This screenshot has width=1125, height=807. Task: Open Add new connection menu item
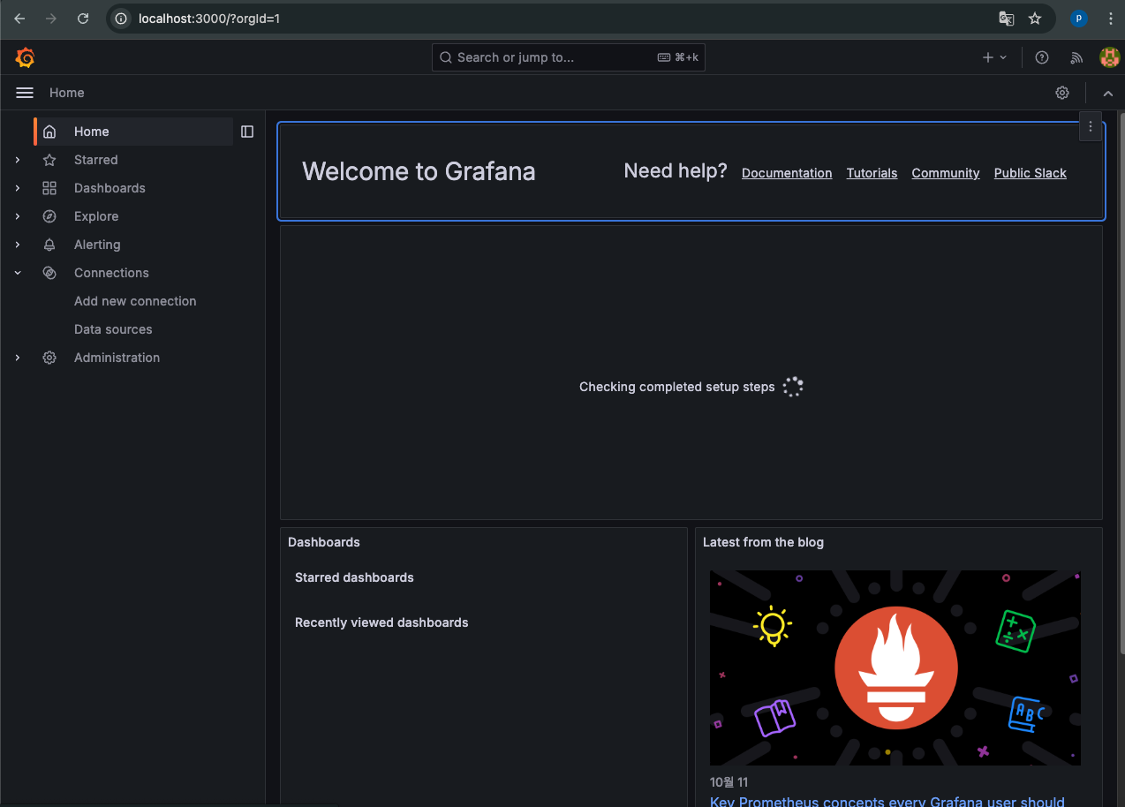pyautogui.click(x=135, y=301)
